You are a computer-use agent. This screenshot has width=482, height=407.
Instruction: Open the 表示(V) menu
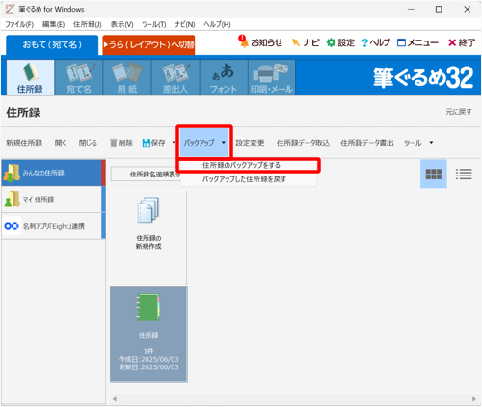122,24
